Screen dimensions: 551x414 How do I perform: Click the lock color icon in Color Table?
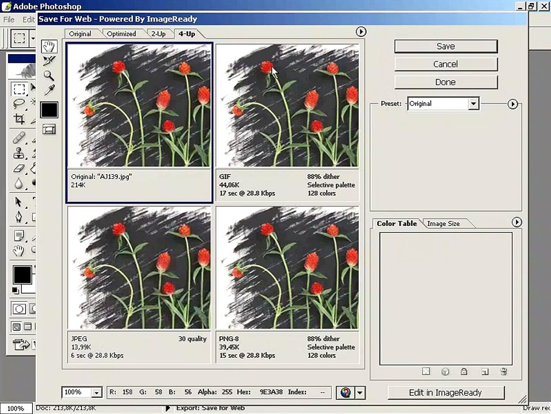click(x=464, y=371)
